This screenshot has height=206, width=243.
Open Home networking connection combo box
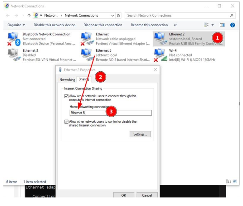(x=110, y=113)
